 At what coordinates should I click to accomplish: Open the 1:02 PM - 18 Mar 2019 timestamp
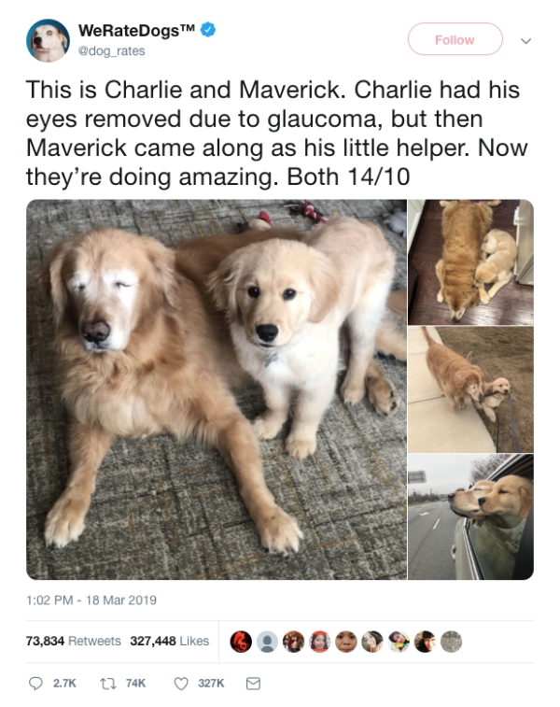(x=91, y=601)
